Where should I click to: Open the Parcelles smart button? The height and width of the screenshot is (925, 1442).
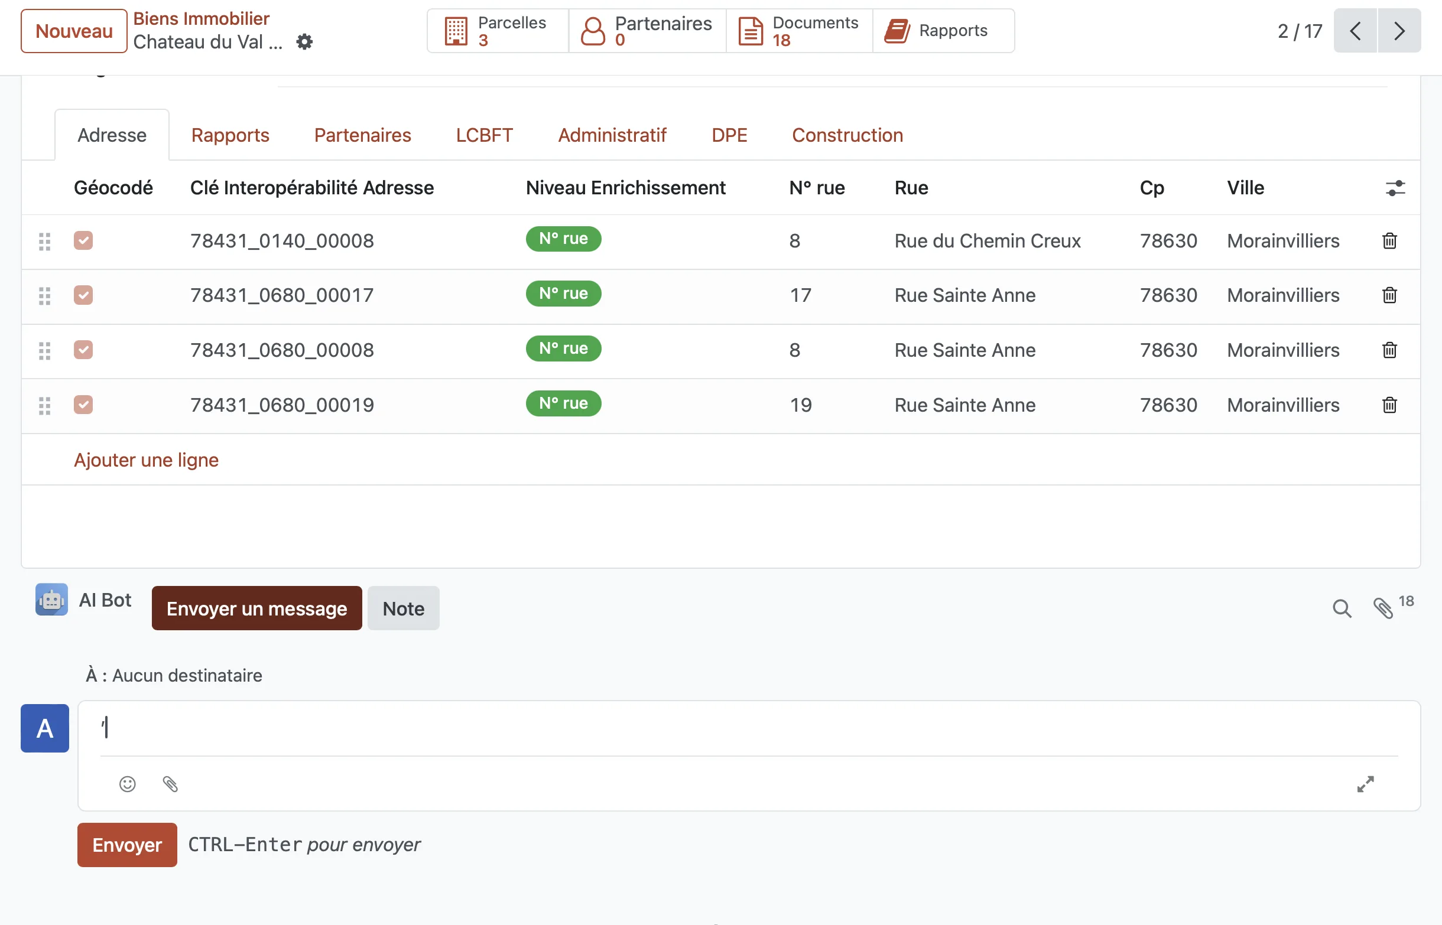pos(498,31)
